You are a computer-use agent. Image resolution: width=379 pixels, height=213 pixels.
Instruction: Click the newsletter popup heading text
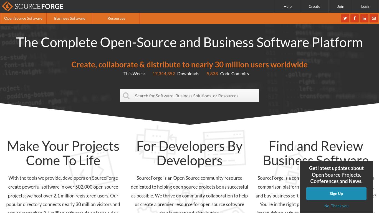coord(336,175)
